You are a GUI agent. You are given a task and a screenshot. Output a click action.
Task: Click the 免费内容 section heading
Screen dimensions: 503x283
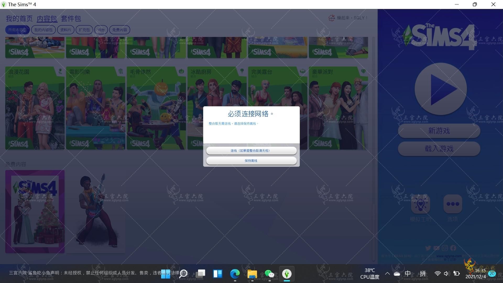[16, 164]
